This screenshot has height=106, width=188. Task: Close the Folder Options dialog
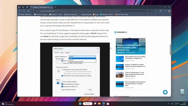(x=98, y=49)
